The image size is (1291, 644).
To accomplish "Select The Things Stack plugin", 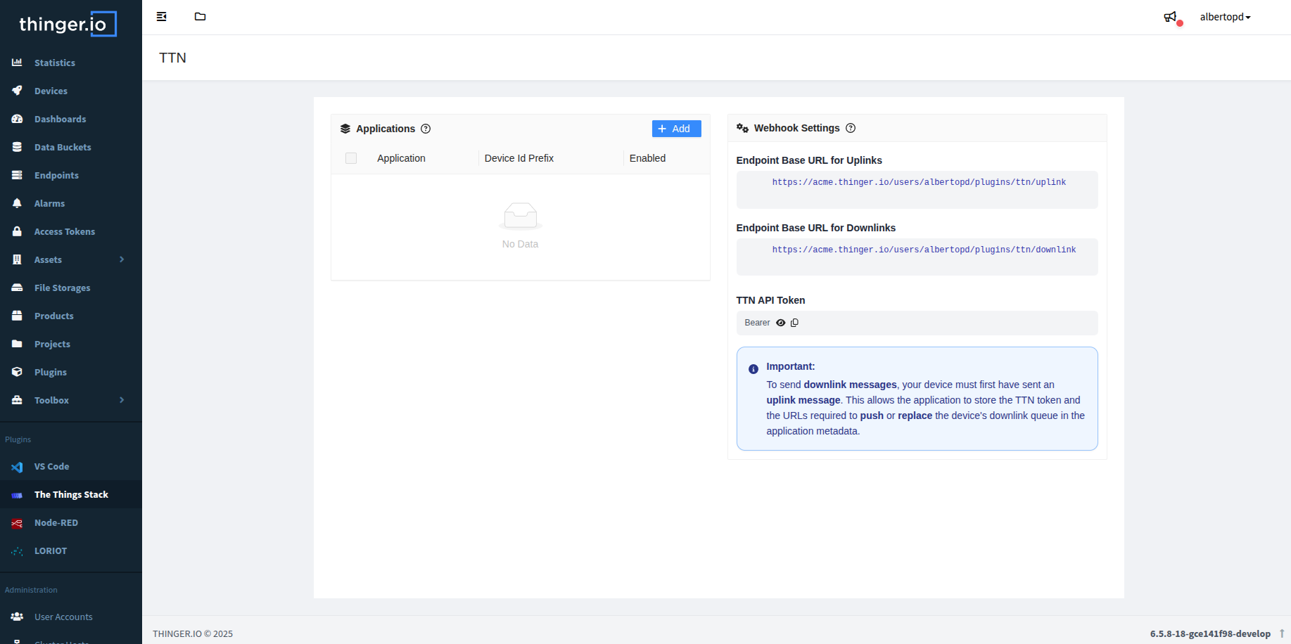I will pyautogui.click(x=71, y=494).
